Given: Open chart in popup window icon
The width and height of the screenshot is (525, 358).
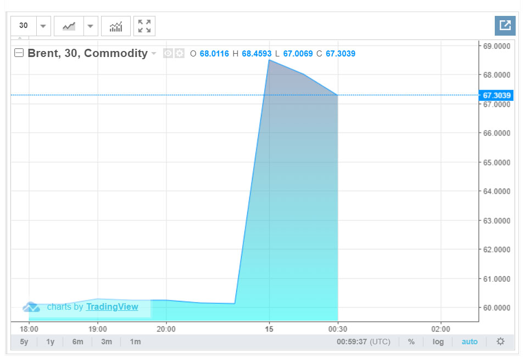Looking at the screenshot, I should pos(505,25).
